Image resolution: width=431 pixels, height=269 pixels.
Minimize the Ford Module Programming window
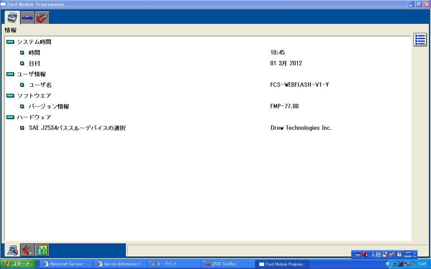[411, 4]
